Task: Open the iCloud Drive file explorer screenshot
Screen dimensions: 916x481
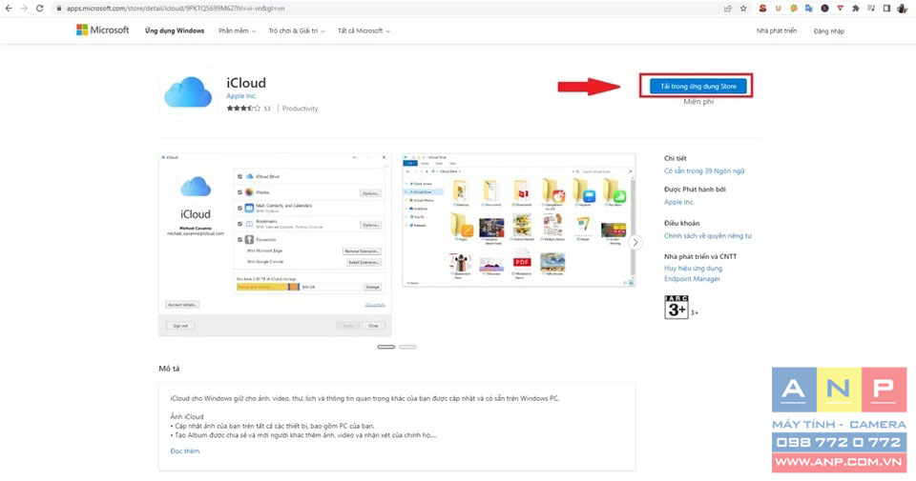Action: click(519, 220)
